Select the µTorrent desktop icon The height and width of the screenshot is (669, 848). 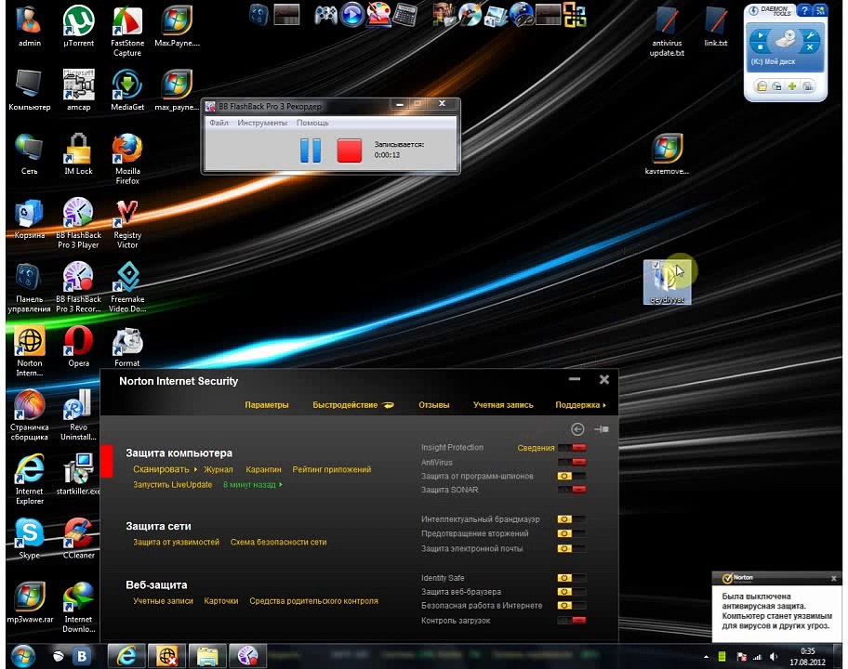(x=78, y=26)
